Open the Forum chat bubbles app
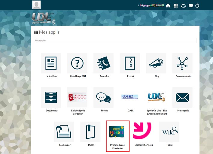The image size is (213, 154). pos(104,98)
